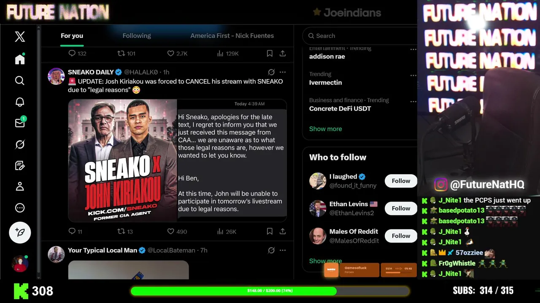Viewport: 540px width, 303px height.
Task: Click the compose Post feather button
Action: coord(20,232)
